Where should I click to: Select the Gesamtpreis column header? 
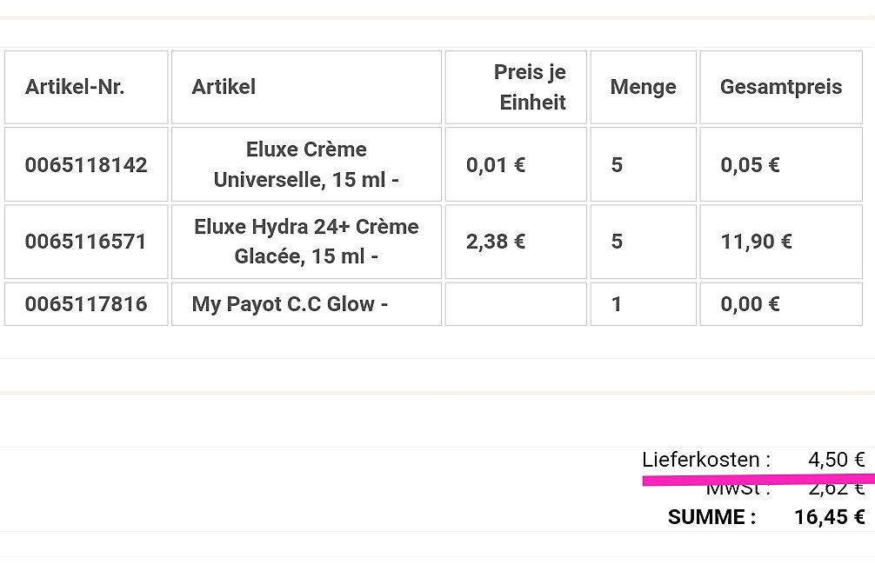click(781, 87)
